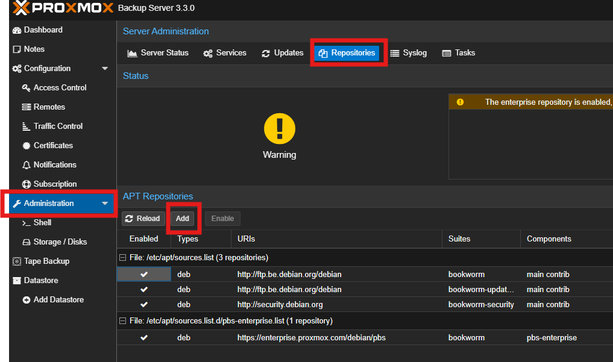Click the Access Control key icon
The width and height of the screenshot is (613, 362).
[26, 88]
